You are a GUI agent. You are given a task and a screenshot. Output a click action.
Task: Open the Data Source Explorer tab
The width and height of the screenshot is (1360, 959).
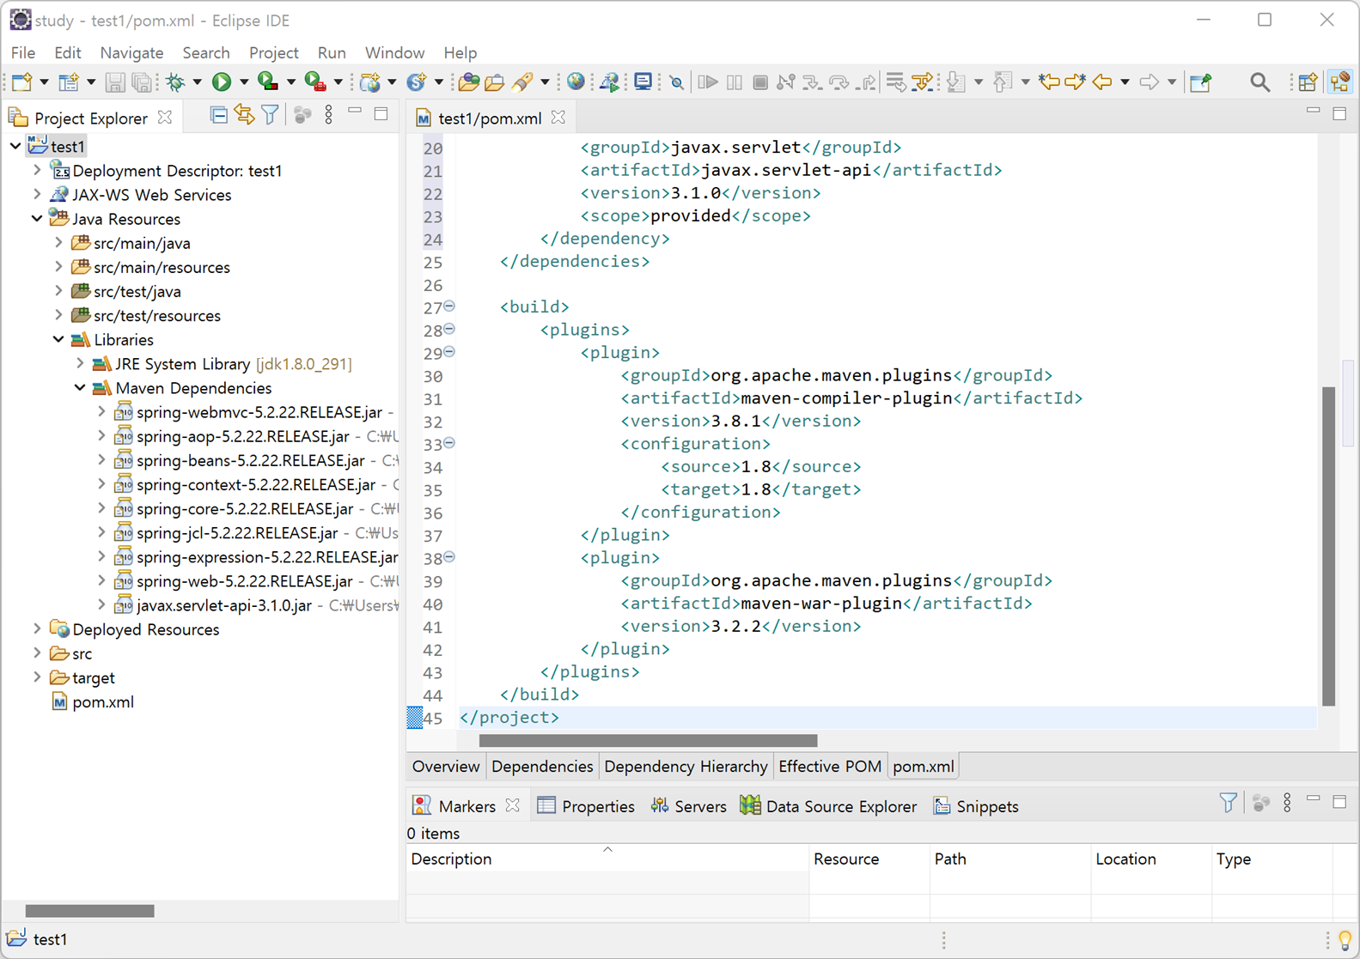[828, 806]
